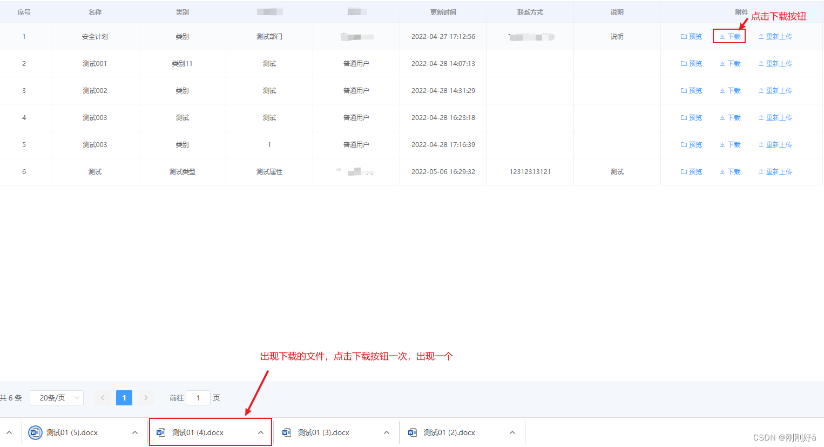
Task: Re-upload attachment for row 6 测试
Action: pyautogui.click(x=775, y=172)
